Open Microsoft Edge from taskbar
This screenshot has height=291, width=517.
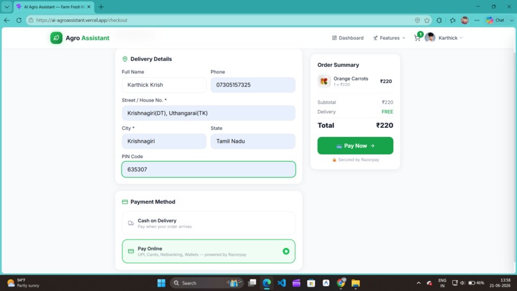[x=267, y=283]
